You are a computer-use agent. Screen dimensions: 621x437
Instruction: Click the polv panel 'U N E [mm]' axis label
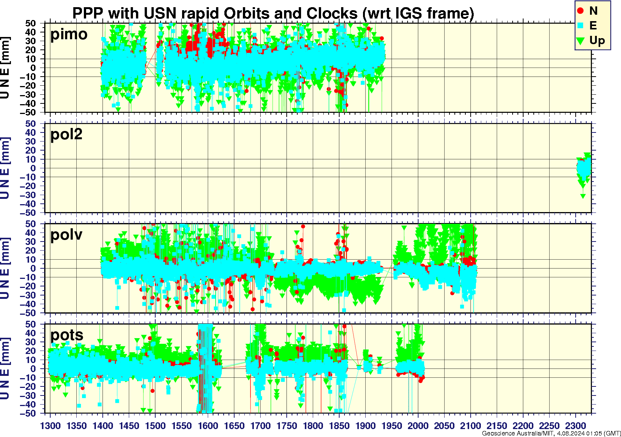click(5, 268)
